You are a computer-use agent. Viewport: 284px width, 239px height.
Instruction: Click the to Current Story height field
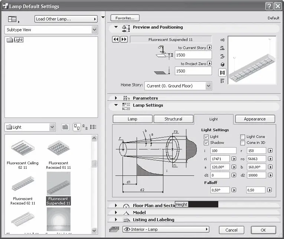click(x=193, y=55)
